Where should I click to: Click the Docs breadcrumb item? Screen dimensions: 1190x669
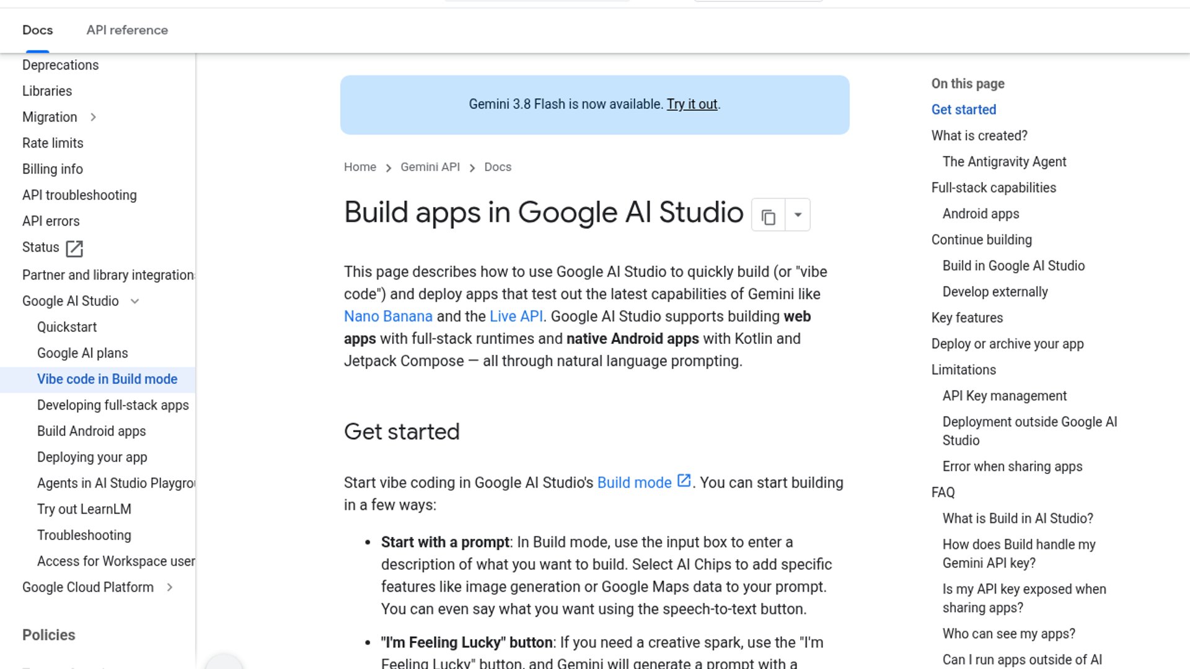click(498, 167)
